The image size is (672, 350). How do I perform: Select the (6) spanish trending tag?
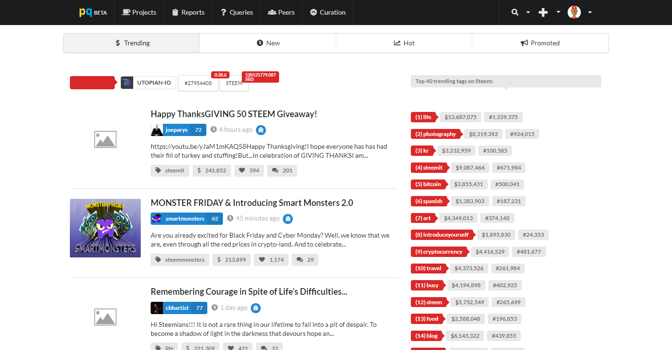[430, 201]
